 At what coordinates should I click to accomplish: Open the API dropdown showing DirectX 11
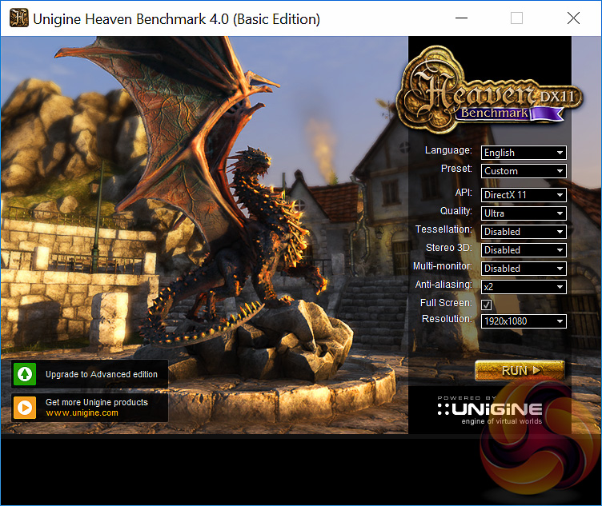[524, 195]
